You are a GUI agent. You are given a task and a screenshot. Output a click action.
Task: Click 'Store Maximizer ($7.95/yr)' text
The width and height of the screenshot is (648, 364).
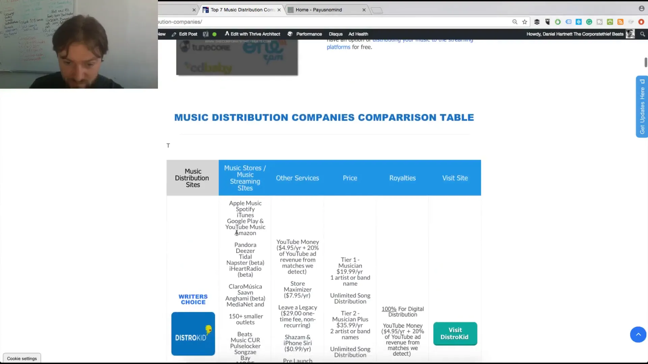point(298,290)
